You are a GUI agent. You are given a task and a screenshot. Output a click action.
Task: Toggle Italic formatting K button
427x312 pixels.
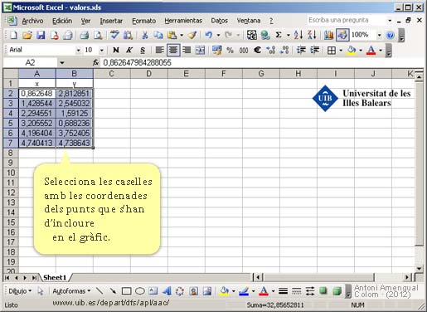click(x=129, y=50)
